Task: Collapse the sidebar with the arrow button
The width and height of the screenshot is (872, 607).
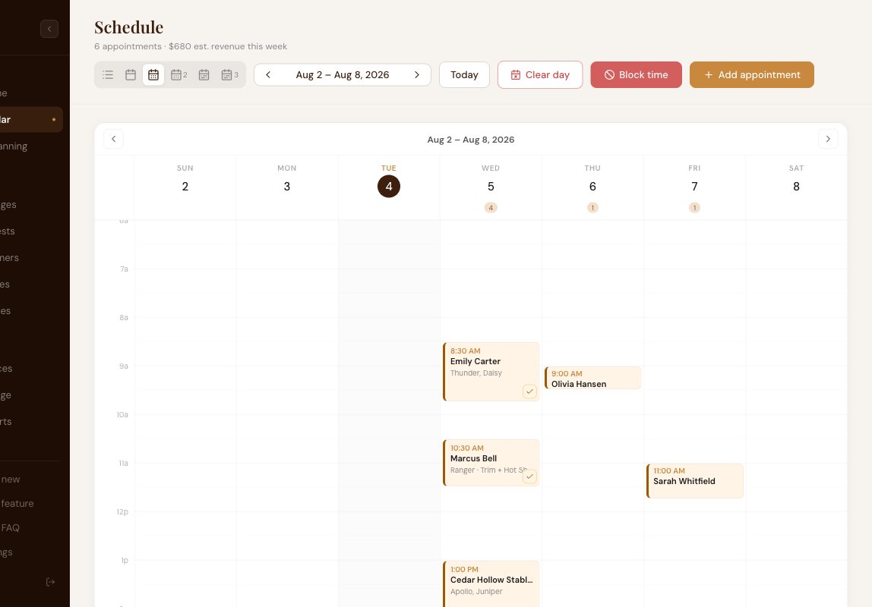Action: [49, 29]
